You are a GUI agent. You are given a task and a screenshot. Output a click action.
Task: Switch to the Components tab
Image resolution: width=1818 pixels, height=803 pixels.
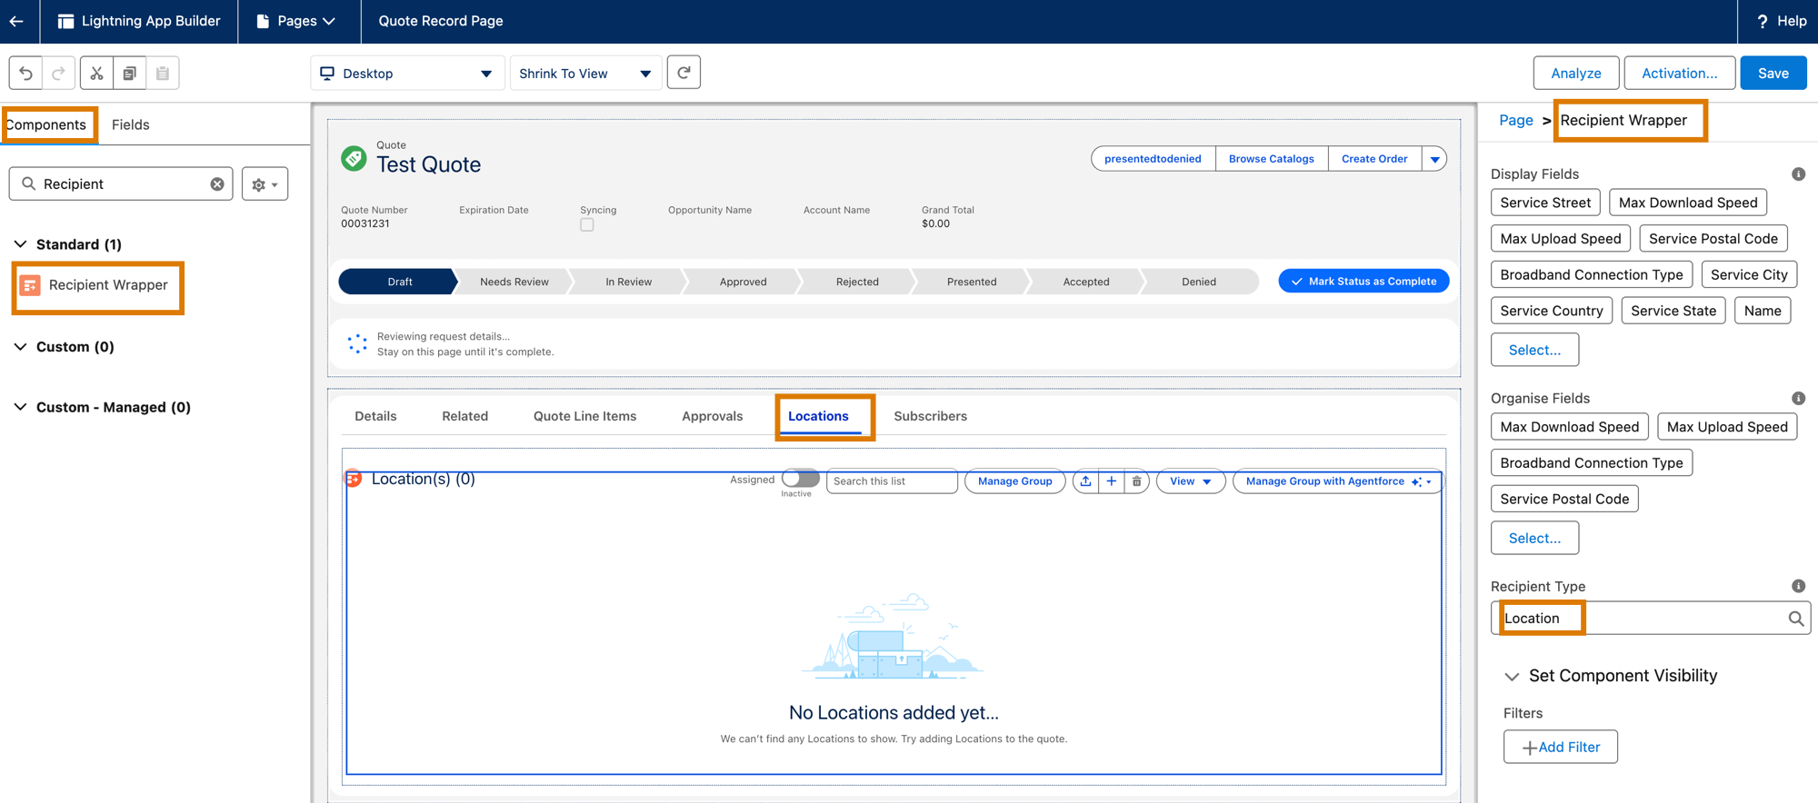tap(46, 124)
